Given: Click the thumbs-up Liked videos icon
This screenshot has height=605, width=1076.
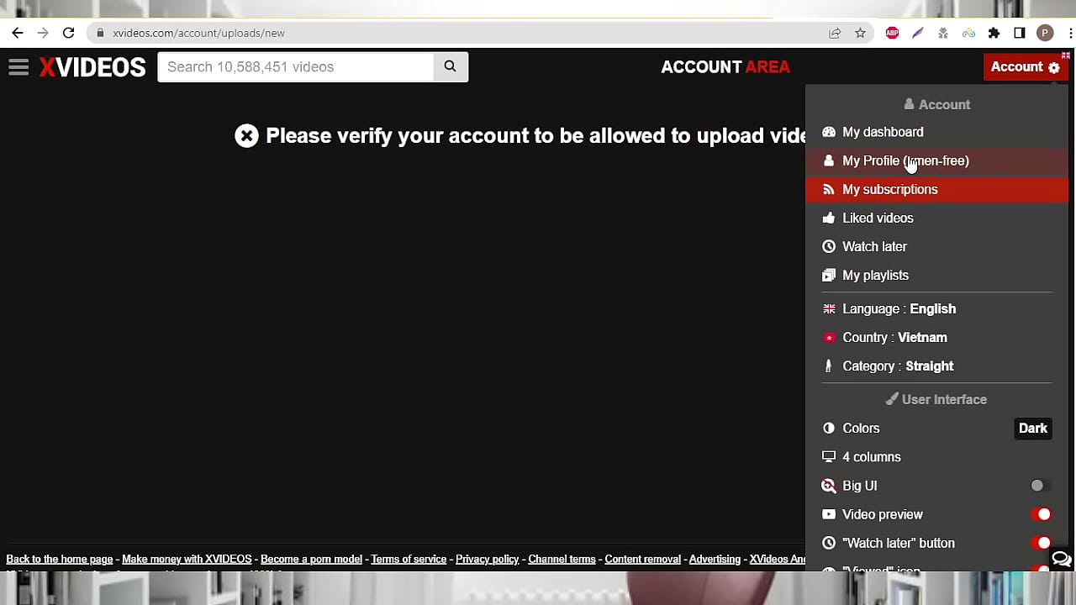Looking at the screenshot, I should tap(829, 218).
